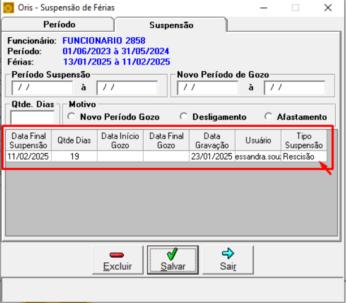The height and width of the screenshot is (303, 346).
Task: Click the Oris application icon in title bar
Action: [7, 7]
